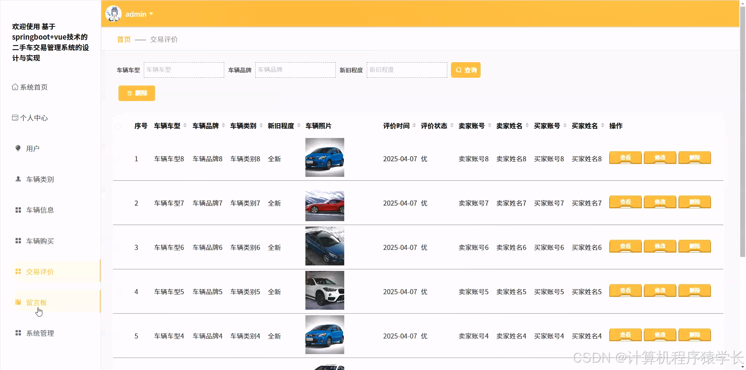Select the 系统首页 home icon in sidebar
Screen dimensions: 746x370
[x=15, y=86]
